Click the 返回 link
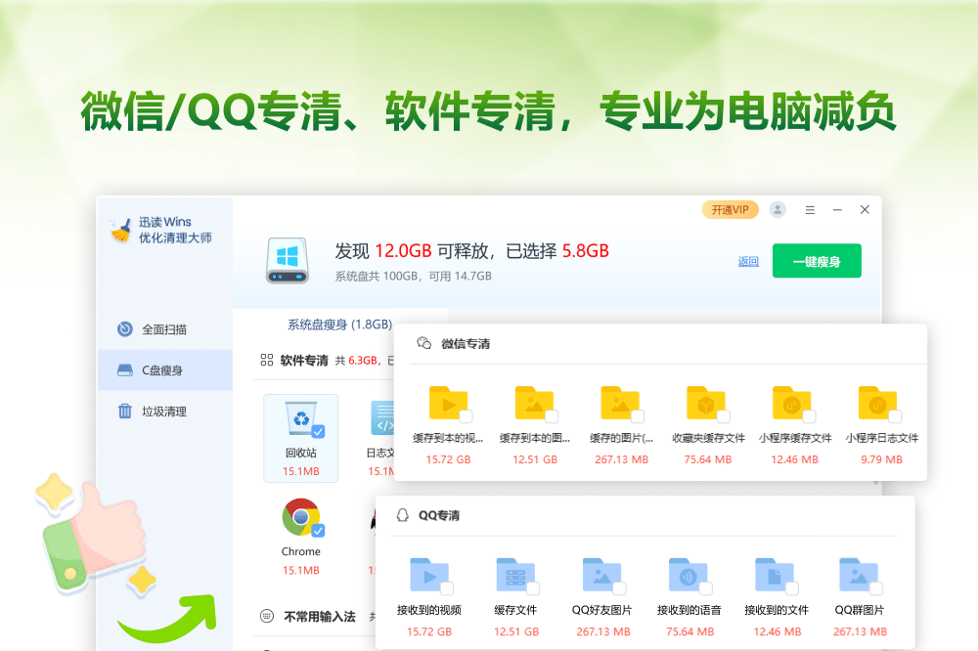 [747, 261]
